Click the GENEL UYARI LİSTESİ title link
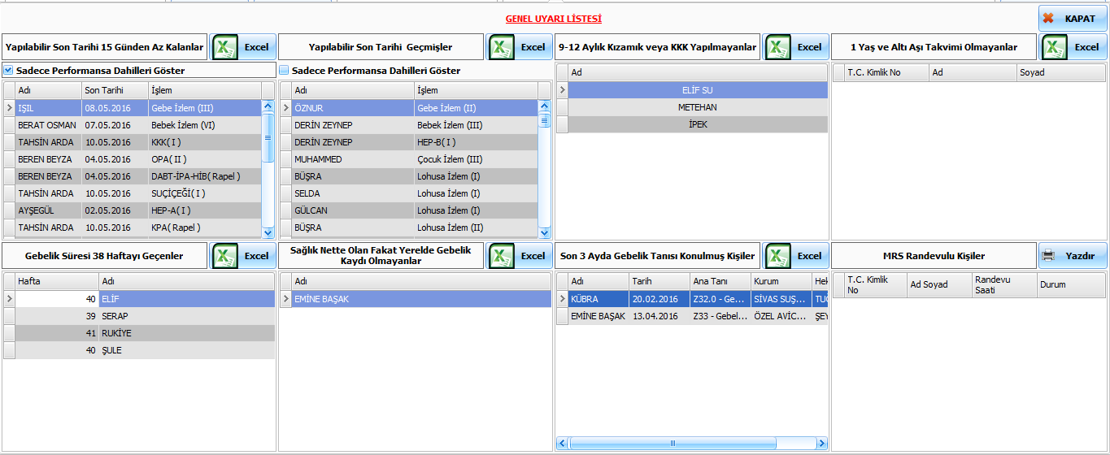 pyautogui.click(x=553, y=19)
